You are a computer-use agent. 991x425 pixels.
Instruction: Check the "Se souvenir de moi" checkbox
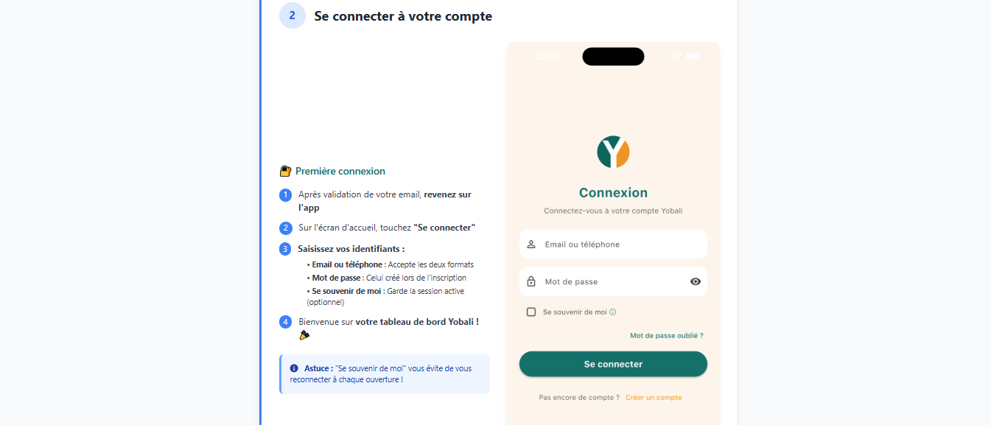pyautogui.click(x=531, y=312)
